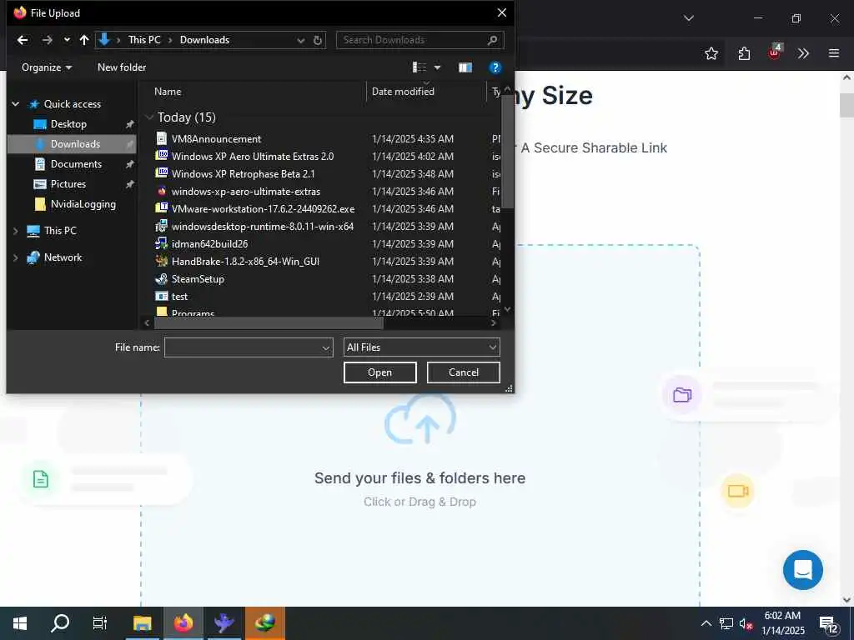Select Documents in navigation pane
This screenshot has width=854, height=640.
tap(76, 164)
